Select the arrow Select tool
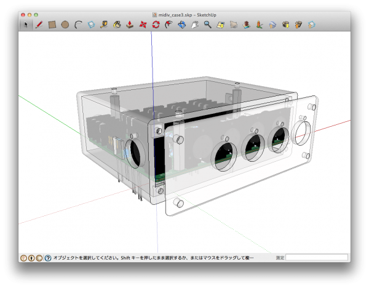This screenshot has width=369, height=288. [26, 25]
